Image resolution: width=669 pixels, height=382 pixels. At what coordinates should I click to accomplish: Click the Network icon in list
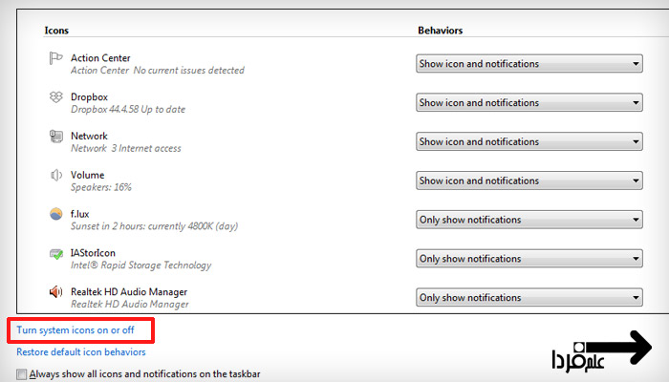(x=54, y=137)
